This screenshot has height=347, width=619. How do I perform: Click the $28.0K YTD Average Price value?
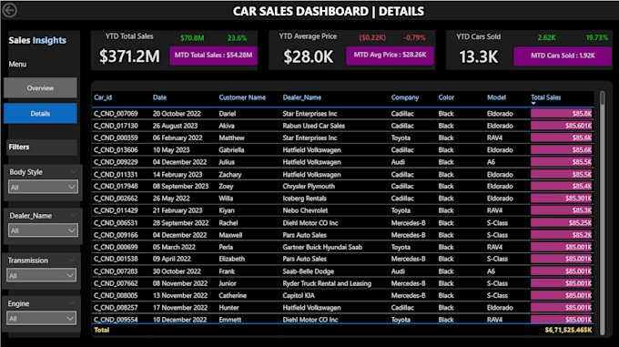click(x=309, y=56)
